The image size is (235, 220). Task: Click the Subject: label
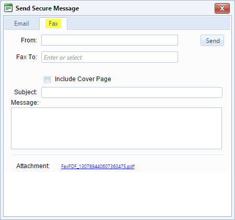26,92
